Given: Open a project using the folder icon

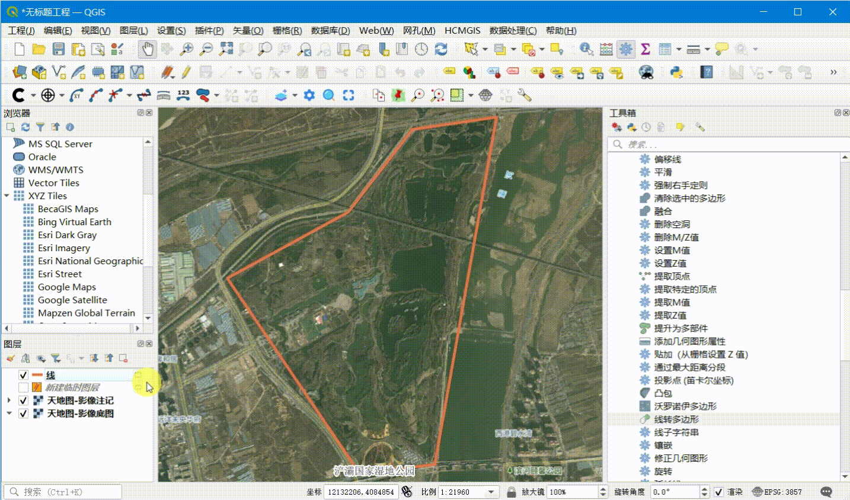Looking at the screenshot, I should click(x=39, y=49).
